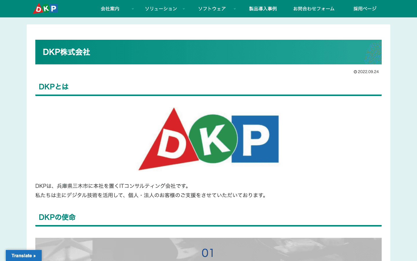Screen dimensions: 417x261
Task: Open the ソフトウェア menu item
Action: [212, 9]
